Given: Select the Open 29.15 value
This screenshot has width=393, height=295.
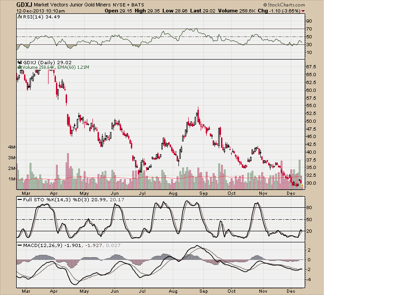Looking at the screenshot, I should pyautogui.click(x=118, y=11).
